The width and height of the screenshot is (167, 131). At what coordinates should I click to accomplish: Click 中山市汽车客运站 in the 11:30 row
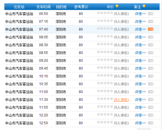click(x=19, y=100)
